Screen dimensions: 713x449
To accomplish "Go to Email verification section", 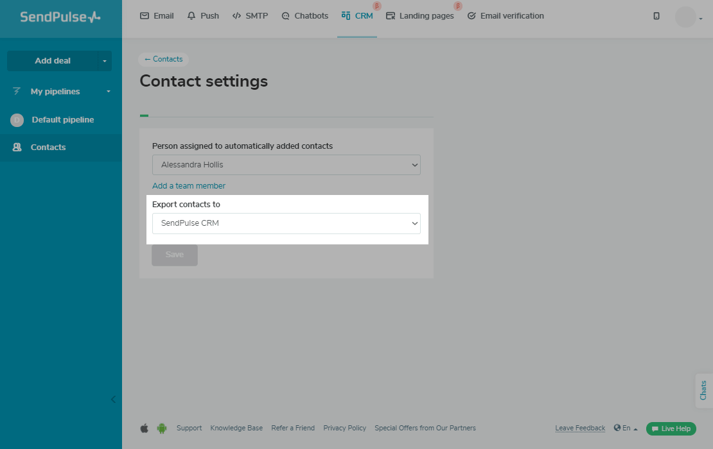I will pos(506,16).
